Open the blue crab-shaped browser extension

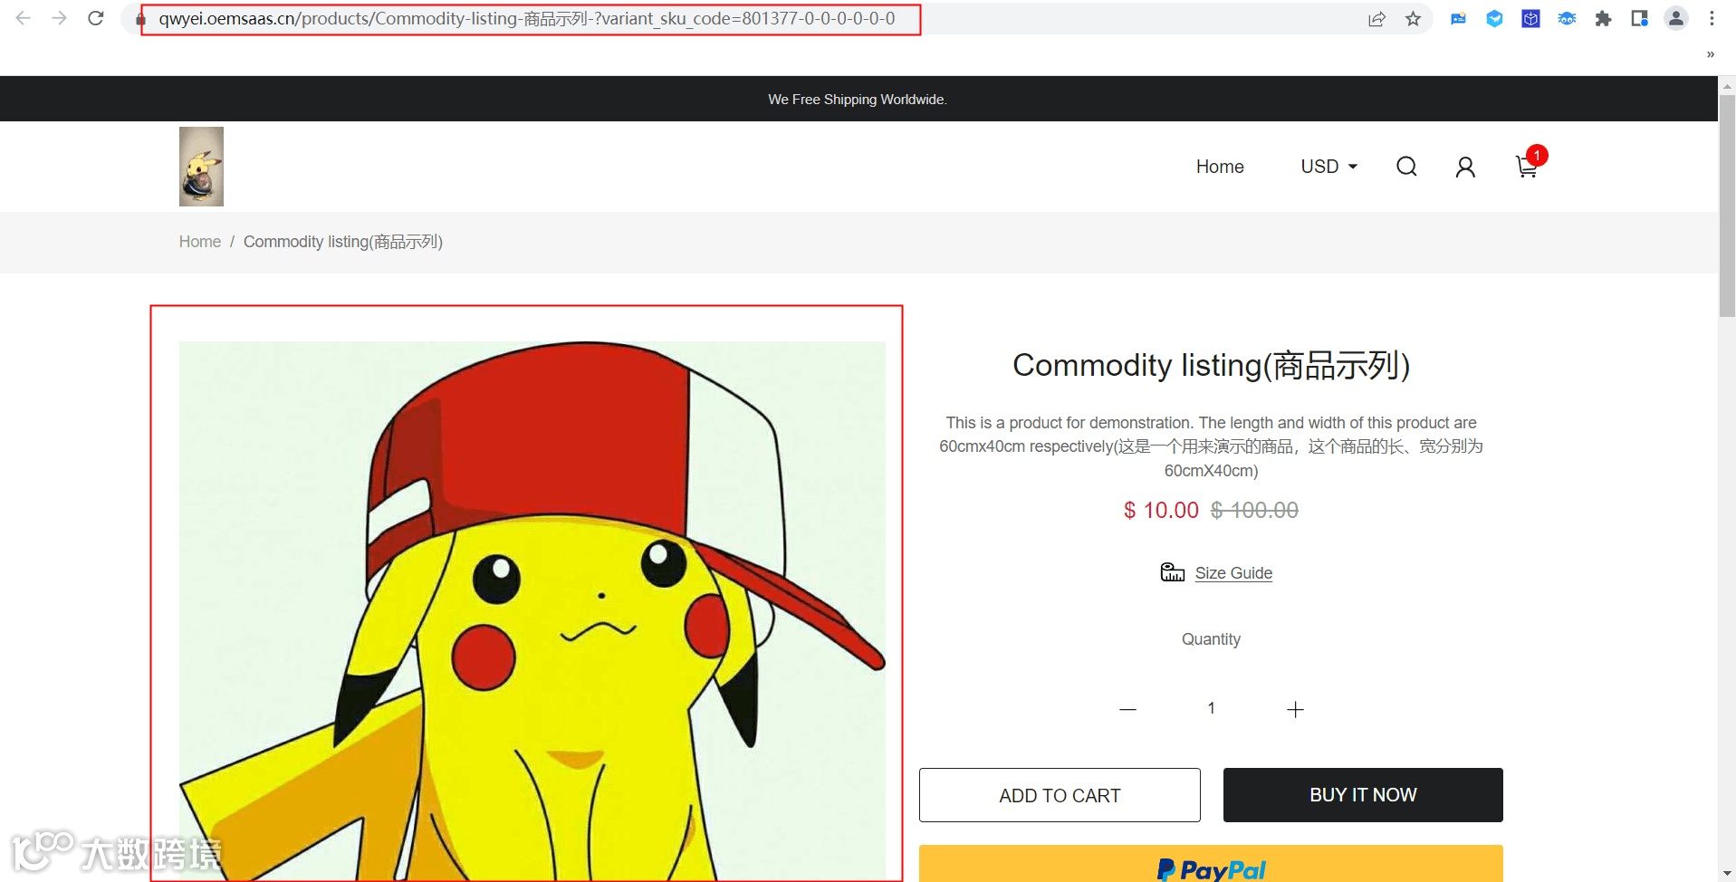(x=1567, y=19)
